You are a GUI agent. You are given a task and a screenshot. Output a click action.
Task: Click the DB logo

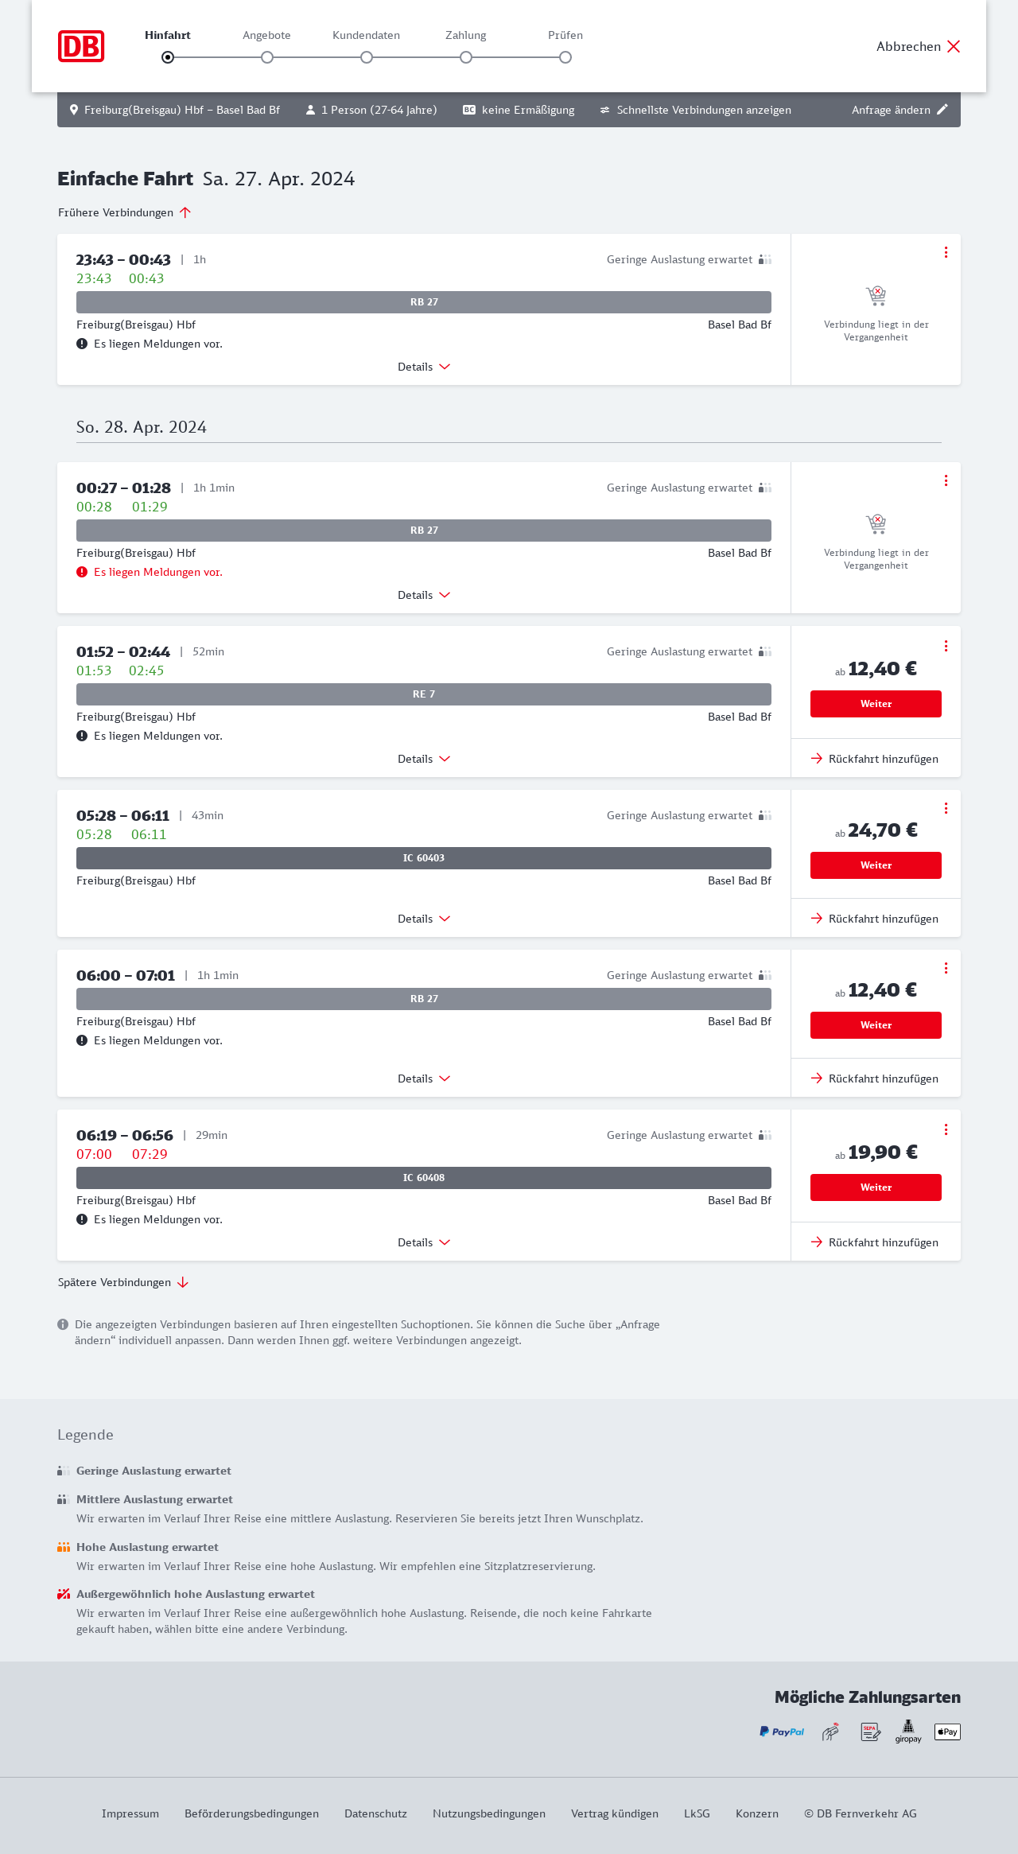click(81, 46)
